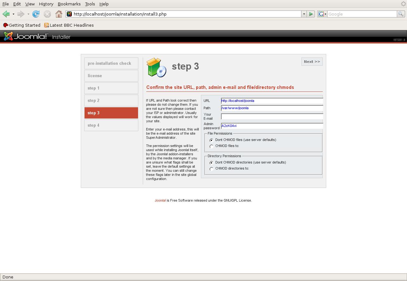The image size is (407, 281).
Task: Open the File menu
Action: (5, 4)
